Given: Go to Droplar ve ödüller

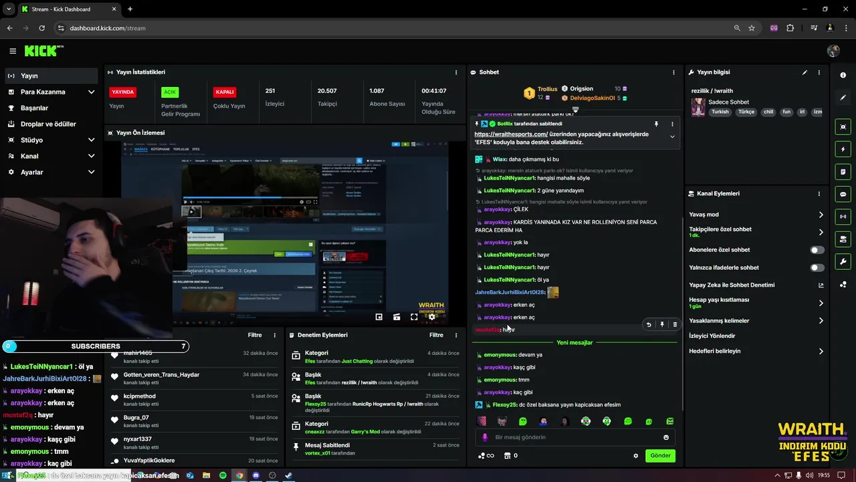Looking at the screenshot, I should point(51,124).
